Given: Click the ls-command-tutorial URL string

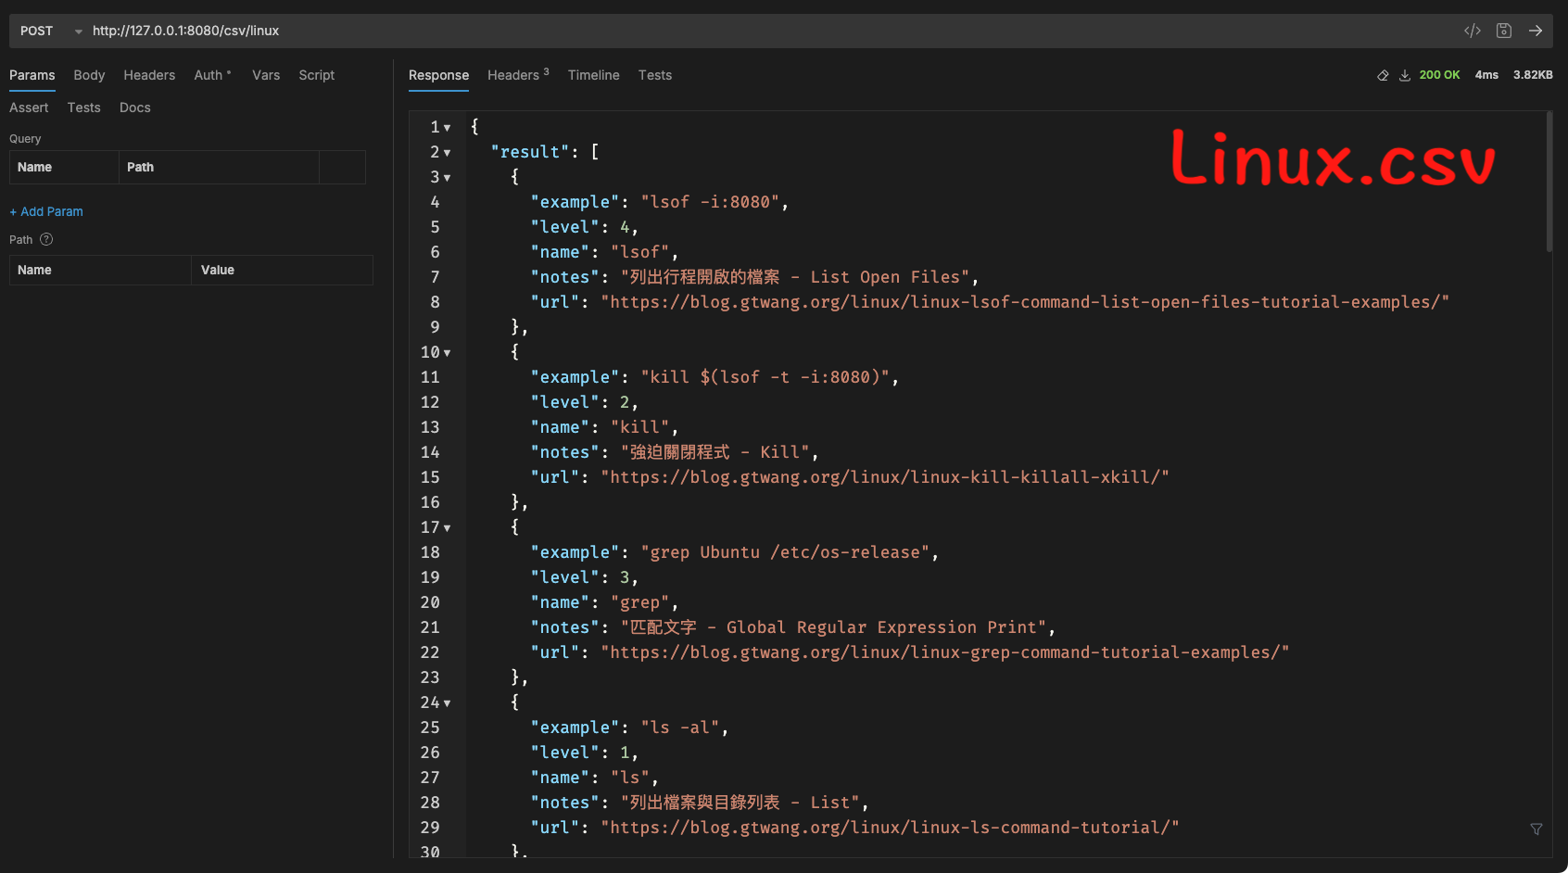Looking at the screenshot, I should point(890,828).
